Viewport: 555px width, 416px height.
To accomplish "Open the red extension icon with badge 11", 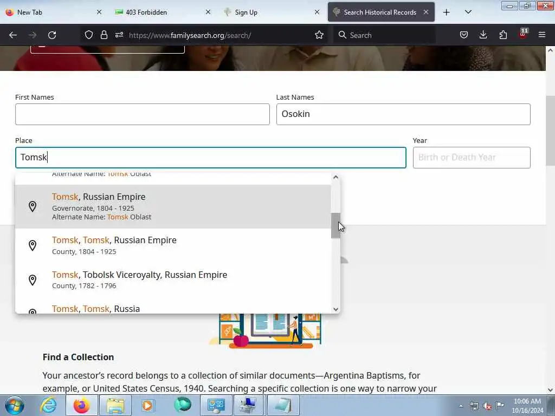I will click(523, 34).
